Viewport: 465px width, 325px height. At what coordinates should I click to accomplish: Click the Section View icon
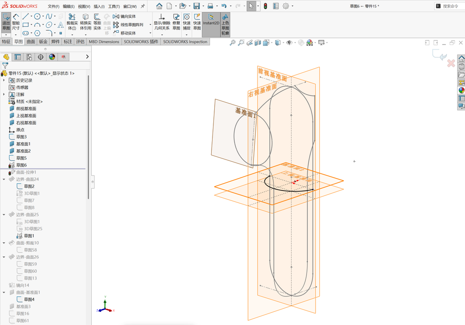pos(258,43)
